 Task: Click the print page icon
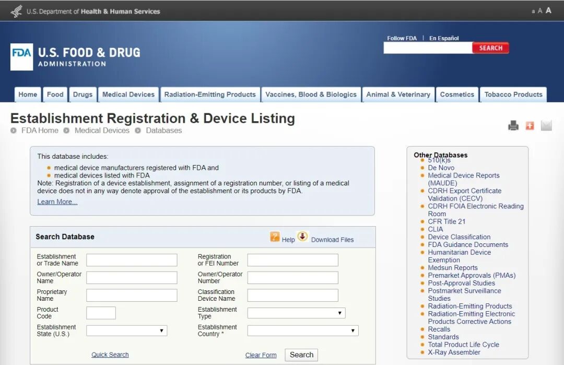(513, 125)
